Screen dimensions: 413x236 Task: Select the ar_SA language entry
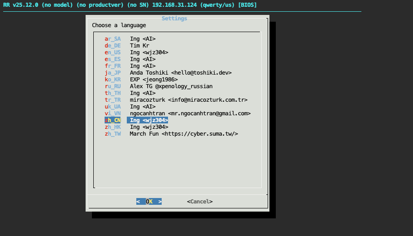pos(113,39)
